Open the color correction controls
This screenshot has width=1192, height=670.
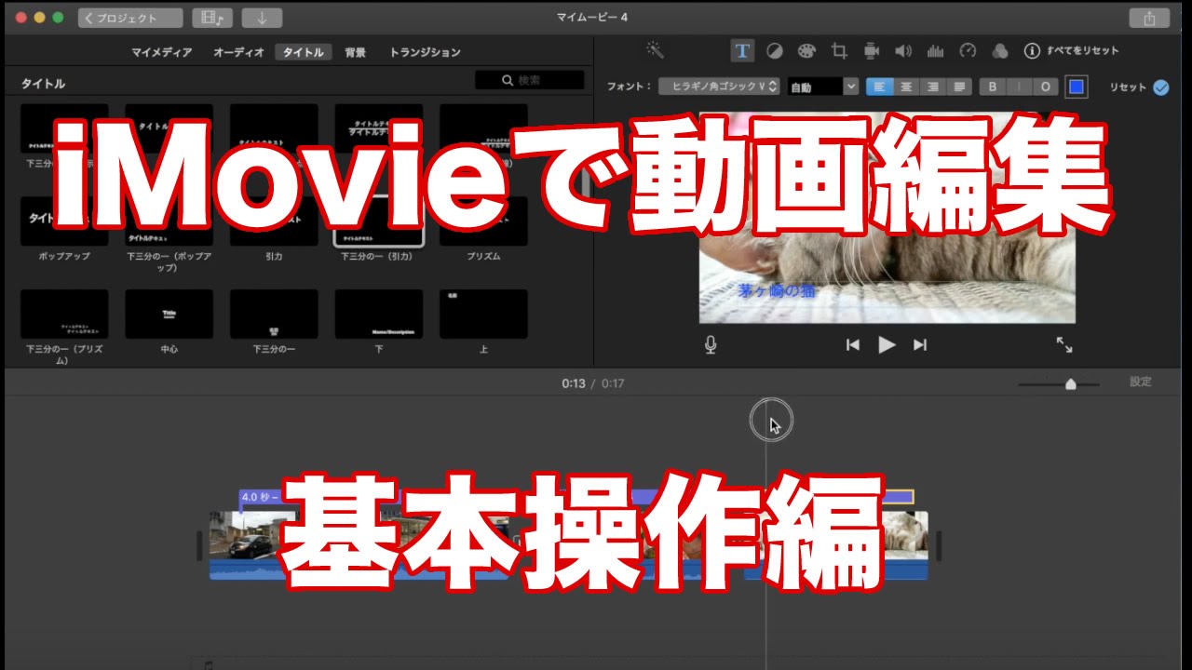tap(775, 51)
